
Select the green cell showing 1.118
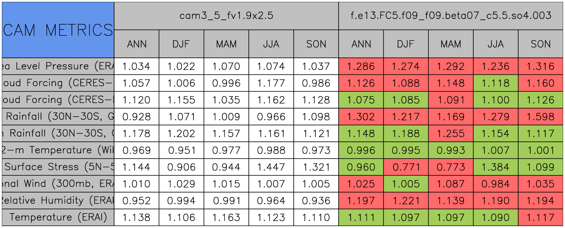pyautogui.click(x=495, y=83)
